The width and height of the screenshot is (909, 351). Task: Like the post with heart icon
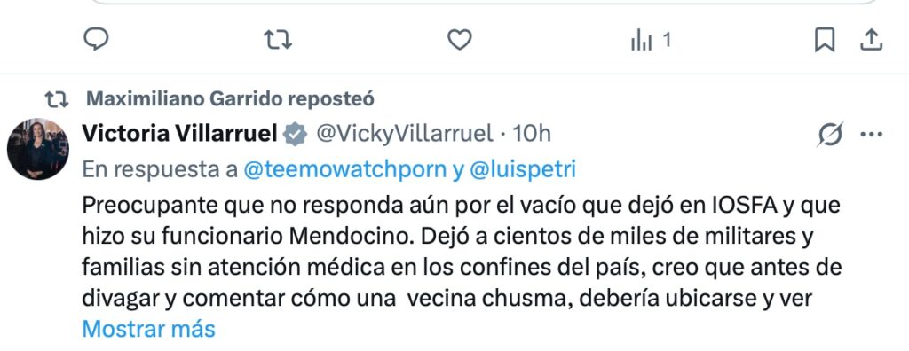[x=460, y=40]
